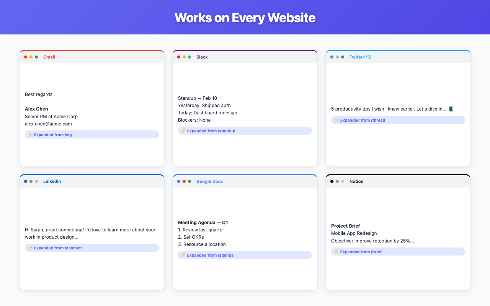
Task: Click "Objective: Improve retention by 25%..." line
Action: pos(372,241)
